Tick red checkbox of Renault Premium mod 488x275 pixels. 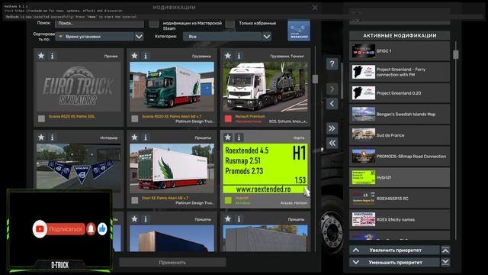pyautogui.click(x=228, y=118)
